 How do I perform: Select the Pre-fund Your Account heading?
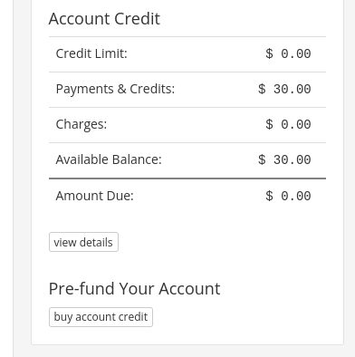pyautogui.click(x=134, y=289)
